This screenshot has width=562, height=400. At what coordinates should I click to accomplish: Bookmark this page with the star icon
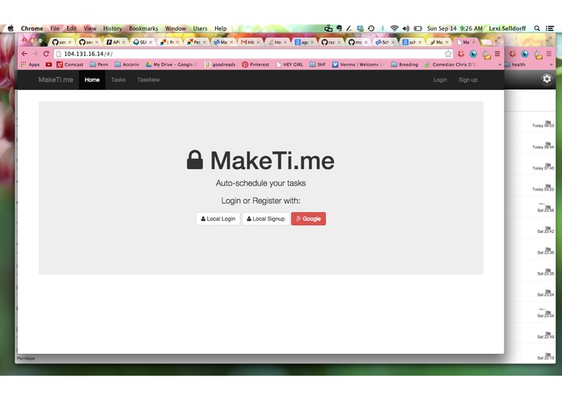click(448, 53)
